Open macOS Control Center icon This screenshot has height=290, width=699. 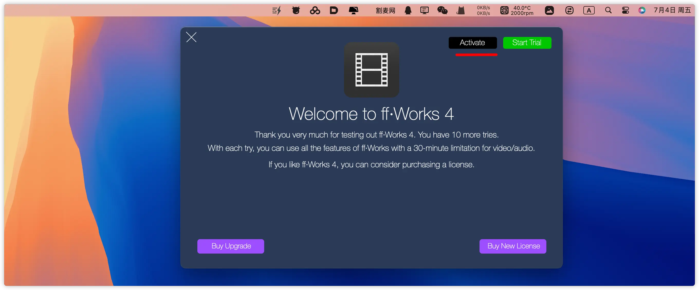[x=626, y=11]
